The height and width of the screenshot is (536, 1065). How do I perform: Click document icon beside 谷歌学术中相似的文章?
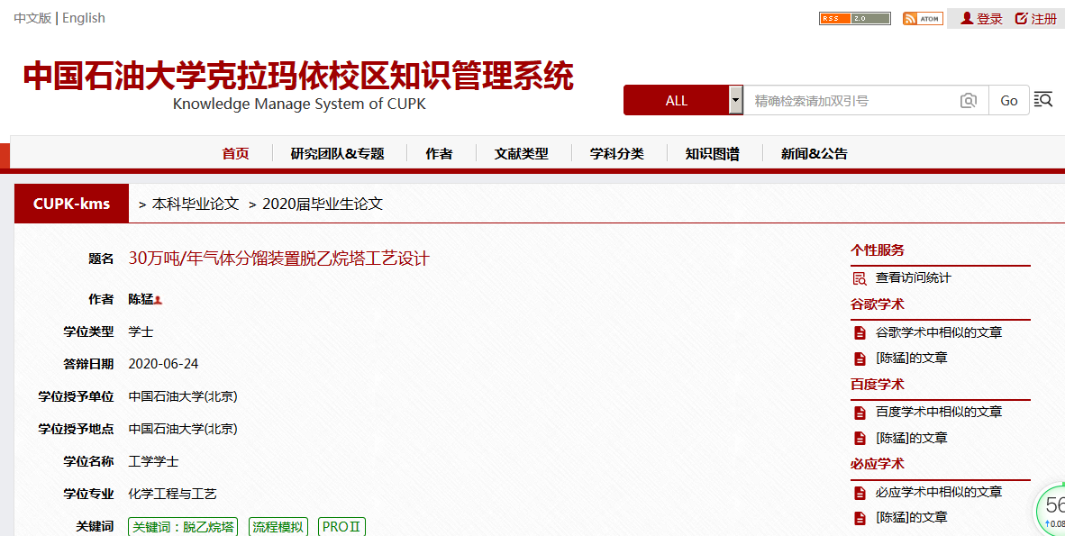point(859,332)
